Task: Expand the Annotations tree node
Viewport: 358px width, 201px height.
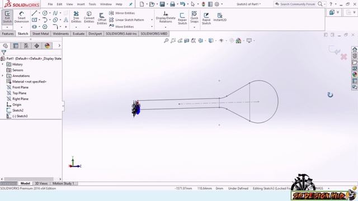Action: (3, 76)
